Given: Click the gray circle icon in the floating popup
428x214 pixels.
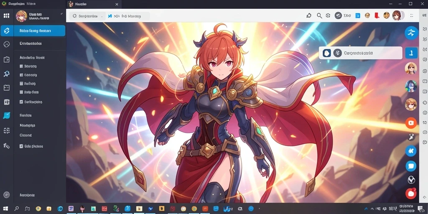Looking at the screenshot, I should (x=338, y=53).
